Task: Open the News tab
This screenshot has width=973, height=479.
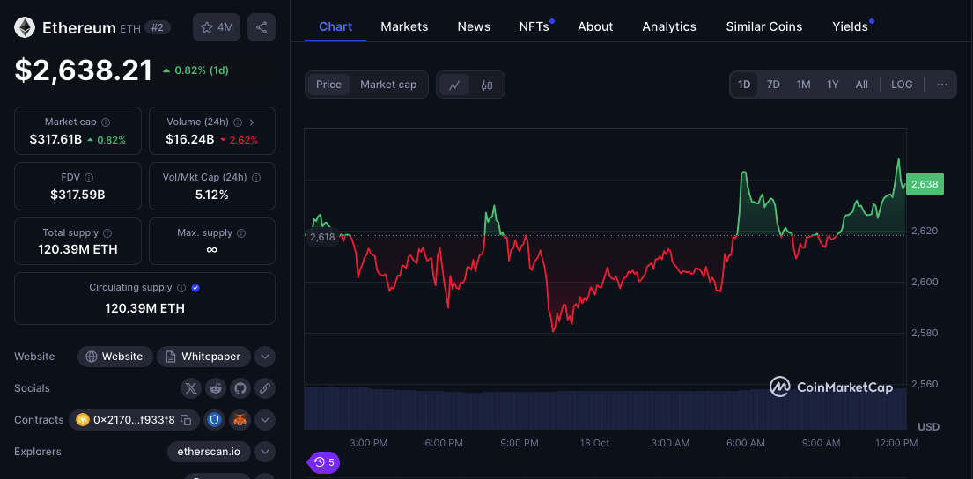Action: coord(474,26)
